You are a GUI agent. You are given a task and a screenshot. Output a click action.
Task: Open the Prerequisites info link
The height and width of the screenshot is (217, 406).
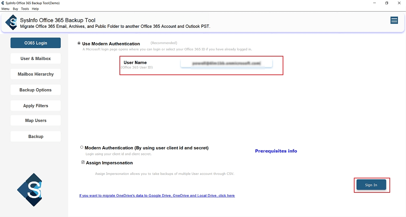[x=276, y=151]
